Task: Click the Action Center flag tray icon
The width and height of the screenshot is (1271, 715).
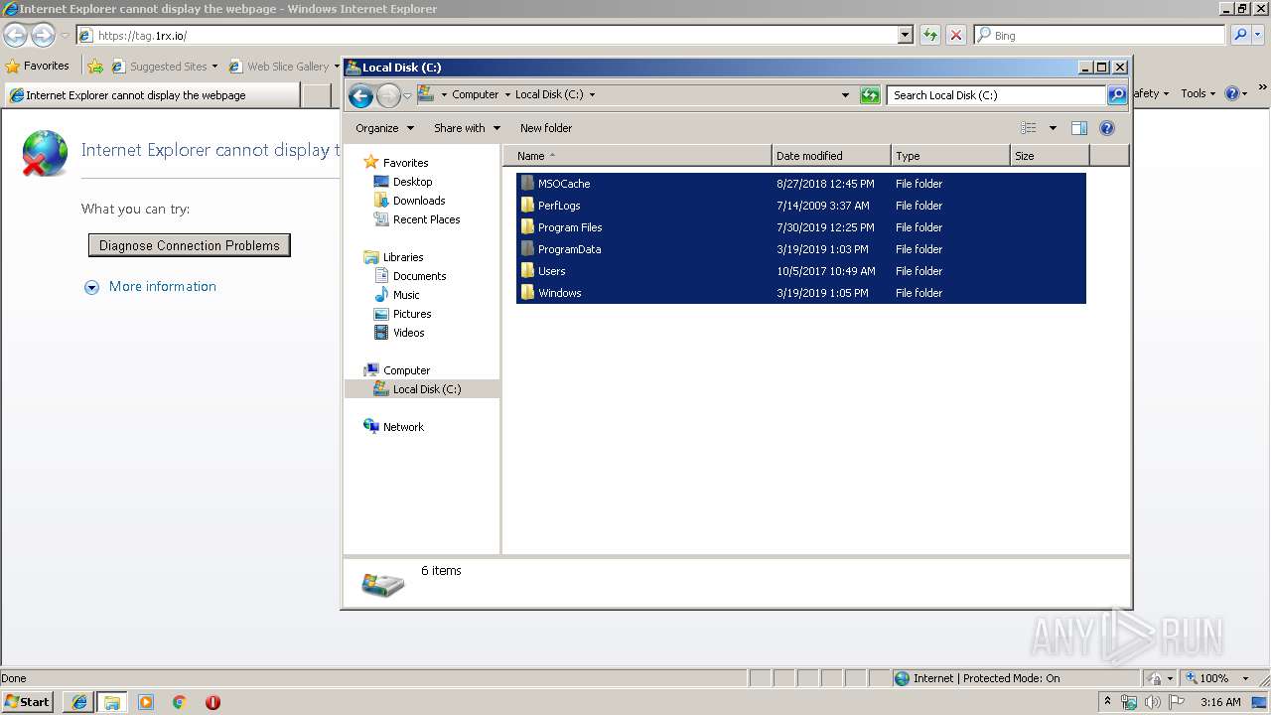Action: (1177, 702)
